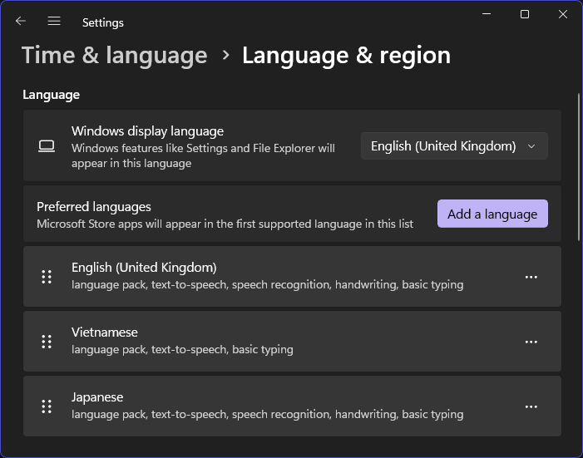Click the drag handle next to Vietnamese

click(x=47, y=342)
